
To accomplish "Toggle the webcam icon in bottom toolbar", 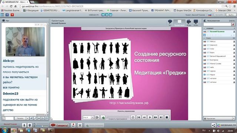I will 30,125.
